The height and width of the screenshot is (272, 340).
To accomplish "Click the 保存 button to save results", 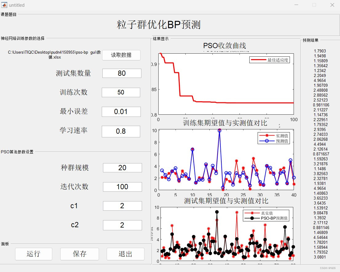I will tap(79, 254).
